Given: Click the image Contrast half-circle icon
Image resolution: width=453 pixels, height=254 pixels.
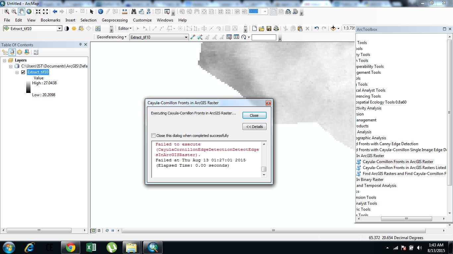Looking at the screenshot, I should 67,28.
